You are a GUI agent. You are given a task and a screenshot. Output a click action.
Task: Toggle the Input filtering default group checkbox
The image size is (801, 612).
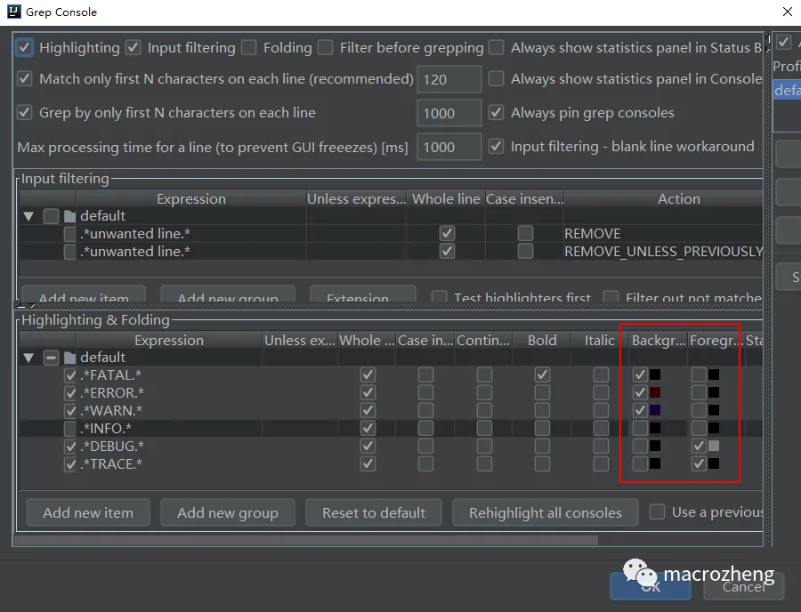(51, 216)
